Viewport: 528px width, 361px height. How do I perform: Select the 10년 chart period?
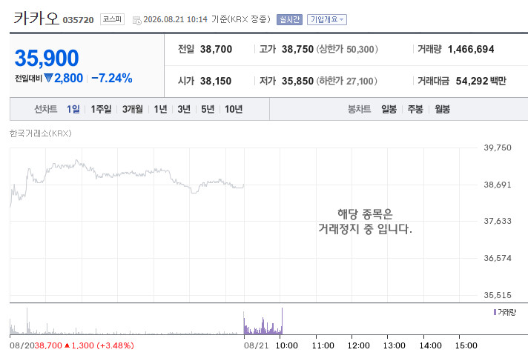point(234,109)
